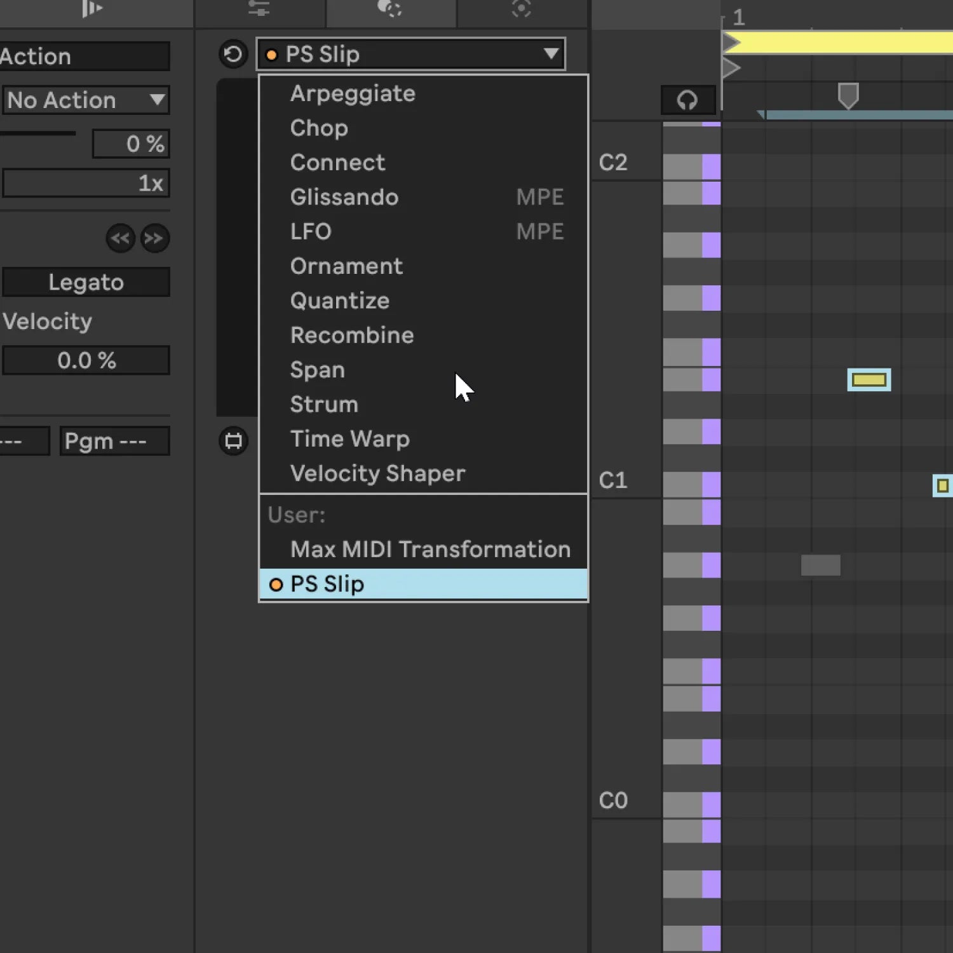
Task: Click the gray locator marker in scrub area
Action: (848, 96)
